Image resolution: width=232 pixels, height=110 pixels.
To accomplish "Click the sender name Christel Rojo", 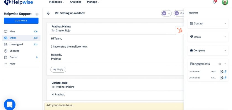I will pos(59,83).
